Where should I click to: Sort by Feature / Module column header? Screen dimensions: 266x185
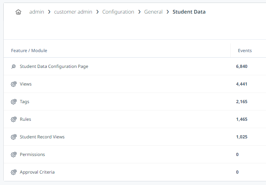pos(29,51)
